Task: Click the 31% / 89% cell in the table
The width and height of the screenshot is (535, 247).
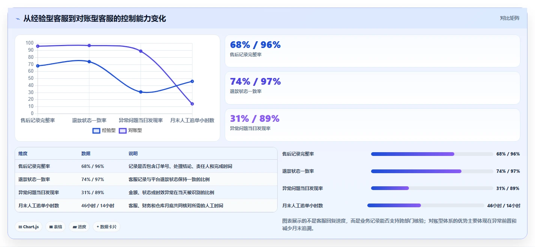Action: 93,192
